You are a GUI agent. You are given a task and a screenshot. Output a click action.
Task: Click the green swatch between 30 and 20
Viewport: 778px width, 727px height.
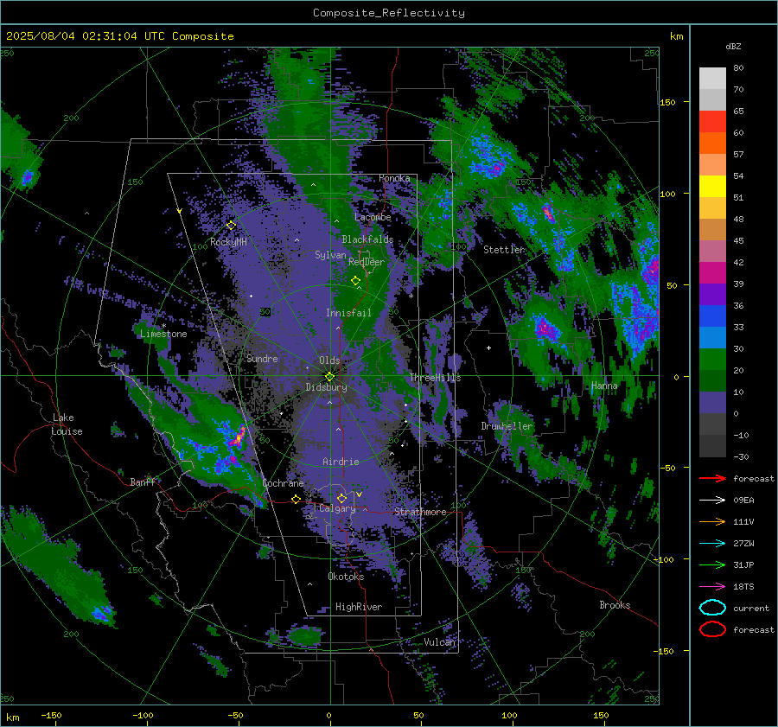[712, 360]
